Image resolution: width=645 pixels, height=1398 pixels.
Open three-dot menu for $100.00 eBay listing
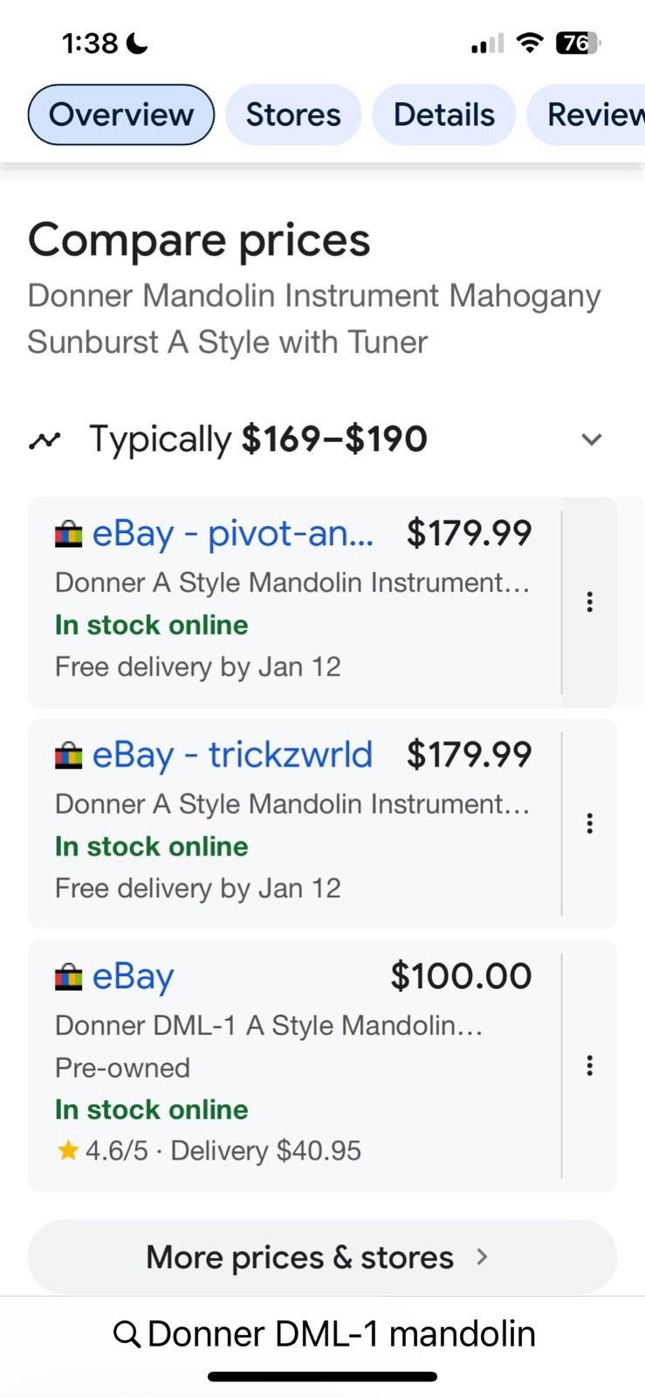coord(590,1065)
